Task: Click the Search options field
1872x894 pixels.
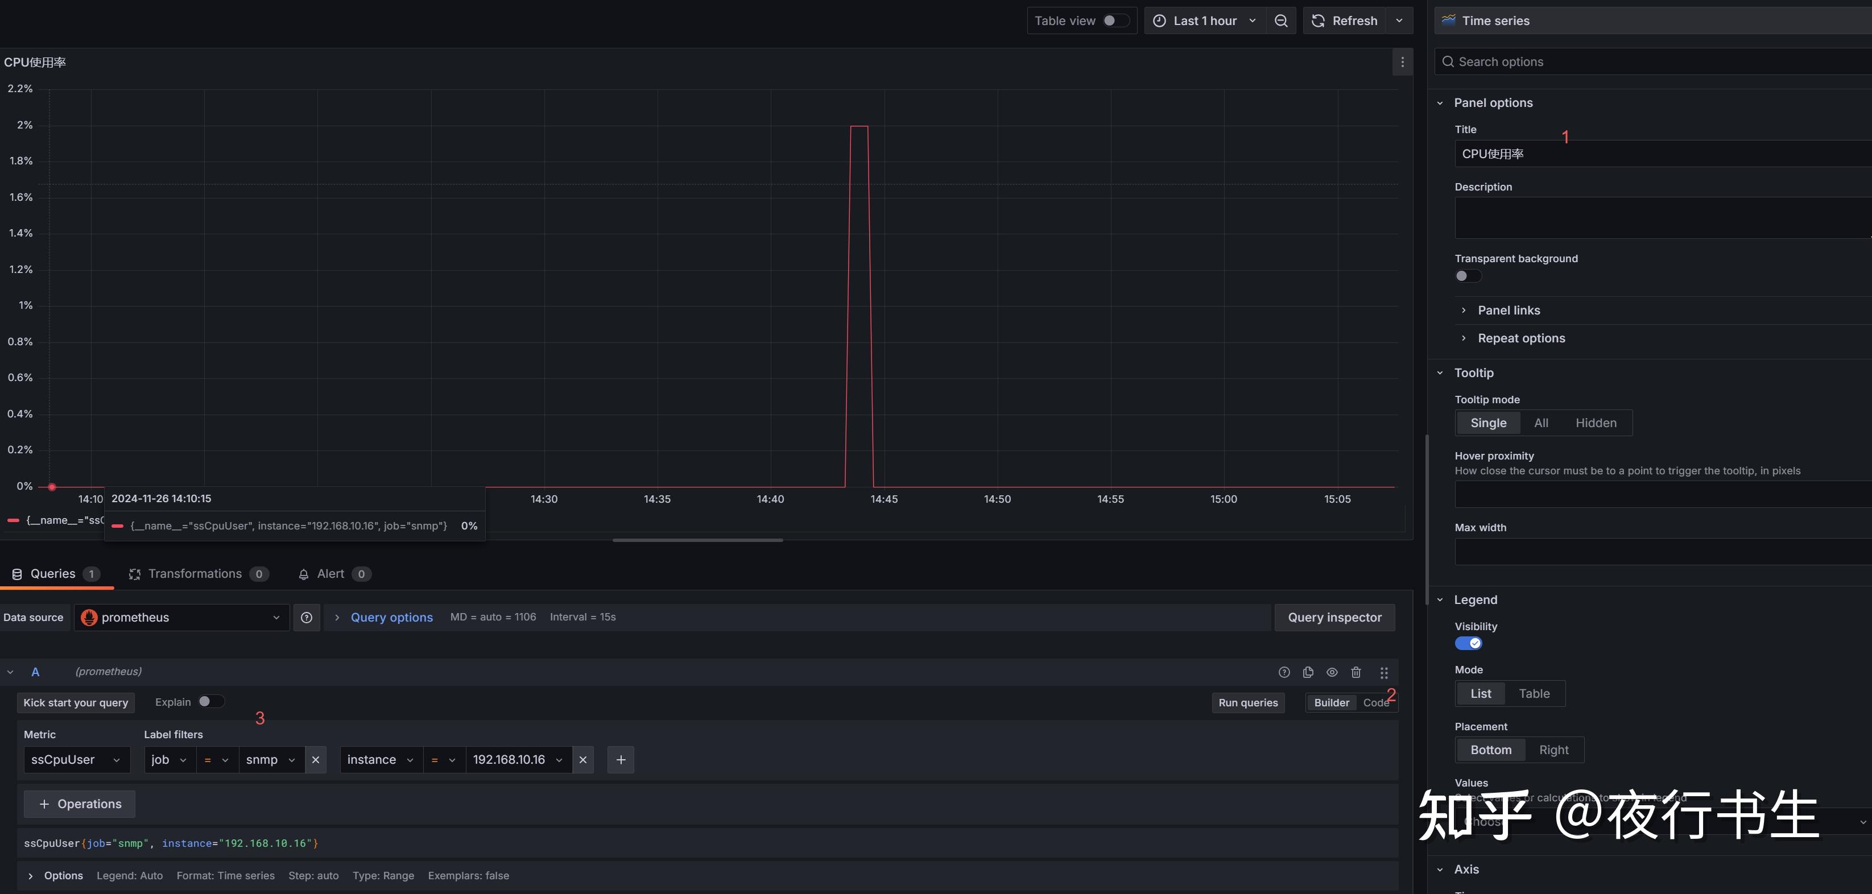Action: coord(1653,62)
